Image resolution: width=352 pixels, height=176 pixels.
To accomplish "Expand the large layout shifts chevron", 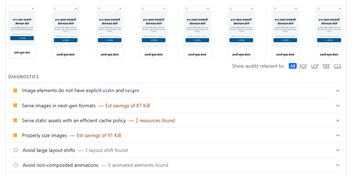I will click(x=338, y=150).
